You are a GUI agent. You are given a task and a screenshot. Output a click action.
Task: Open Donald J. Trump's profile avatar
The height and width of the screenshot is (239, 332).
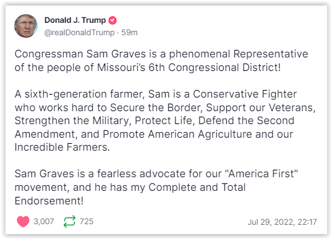[26, 26]
